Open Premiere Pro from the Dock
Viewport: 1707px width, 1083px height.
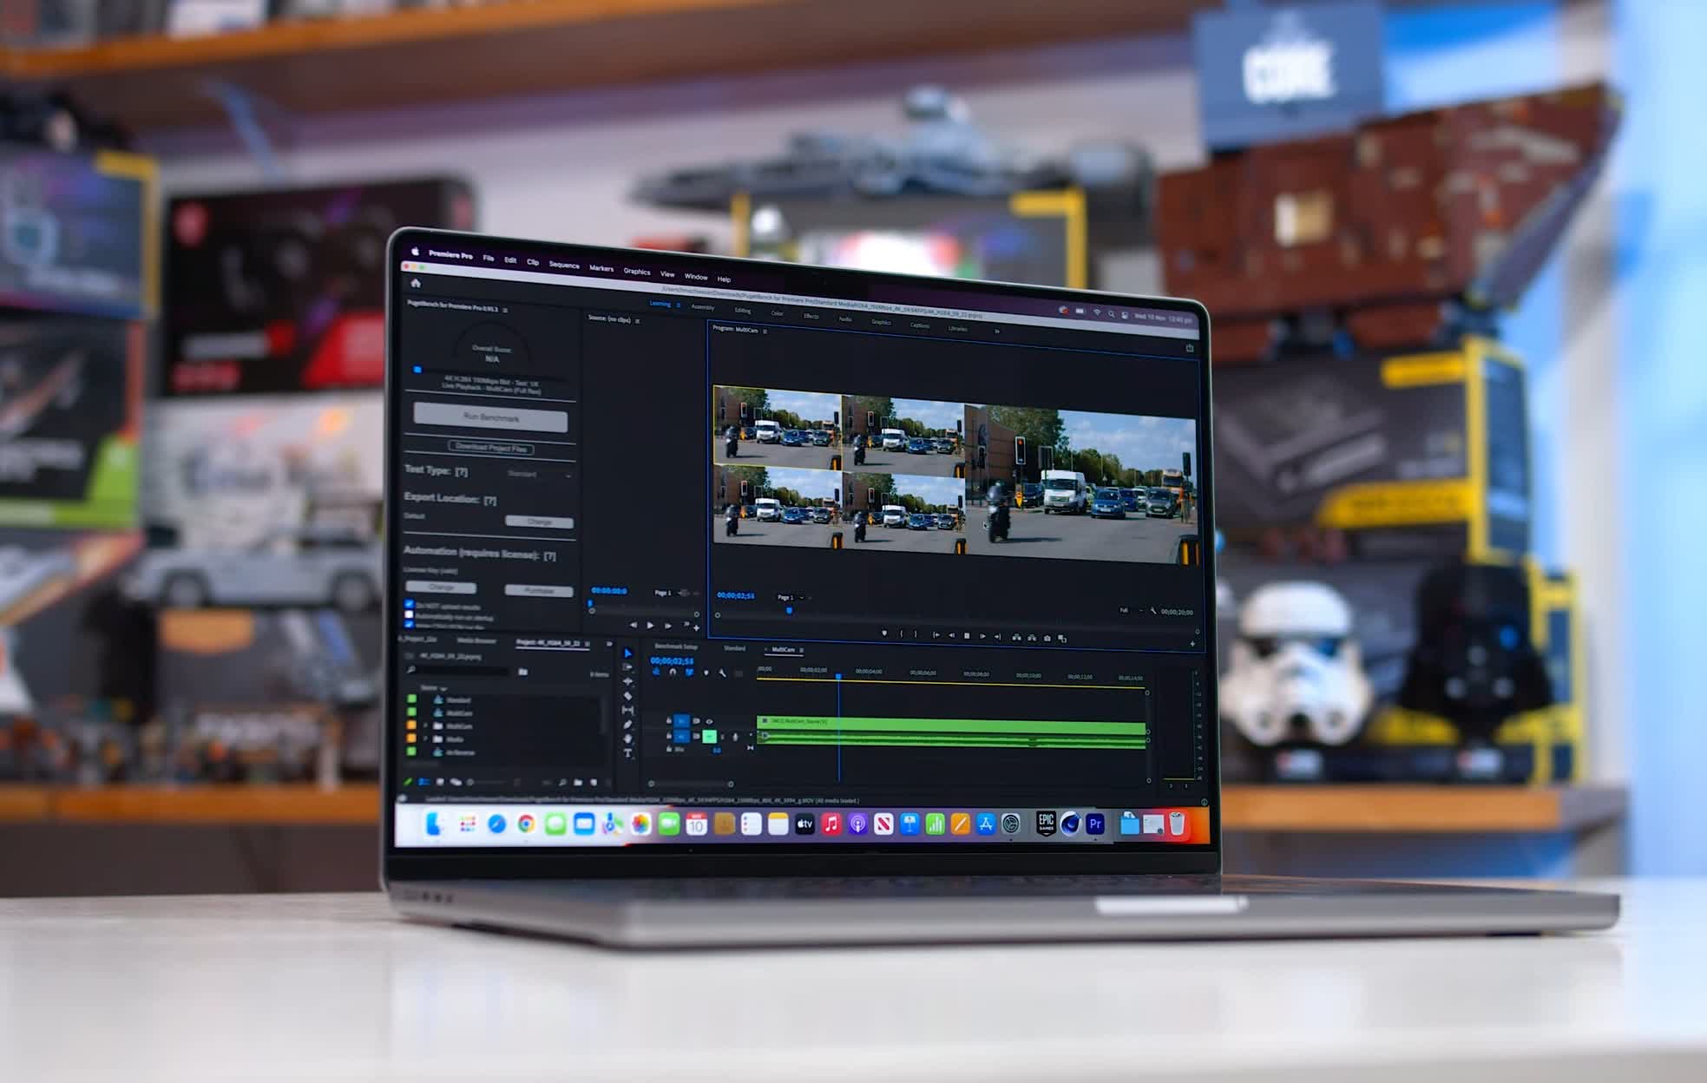coord(1095,824)
